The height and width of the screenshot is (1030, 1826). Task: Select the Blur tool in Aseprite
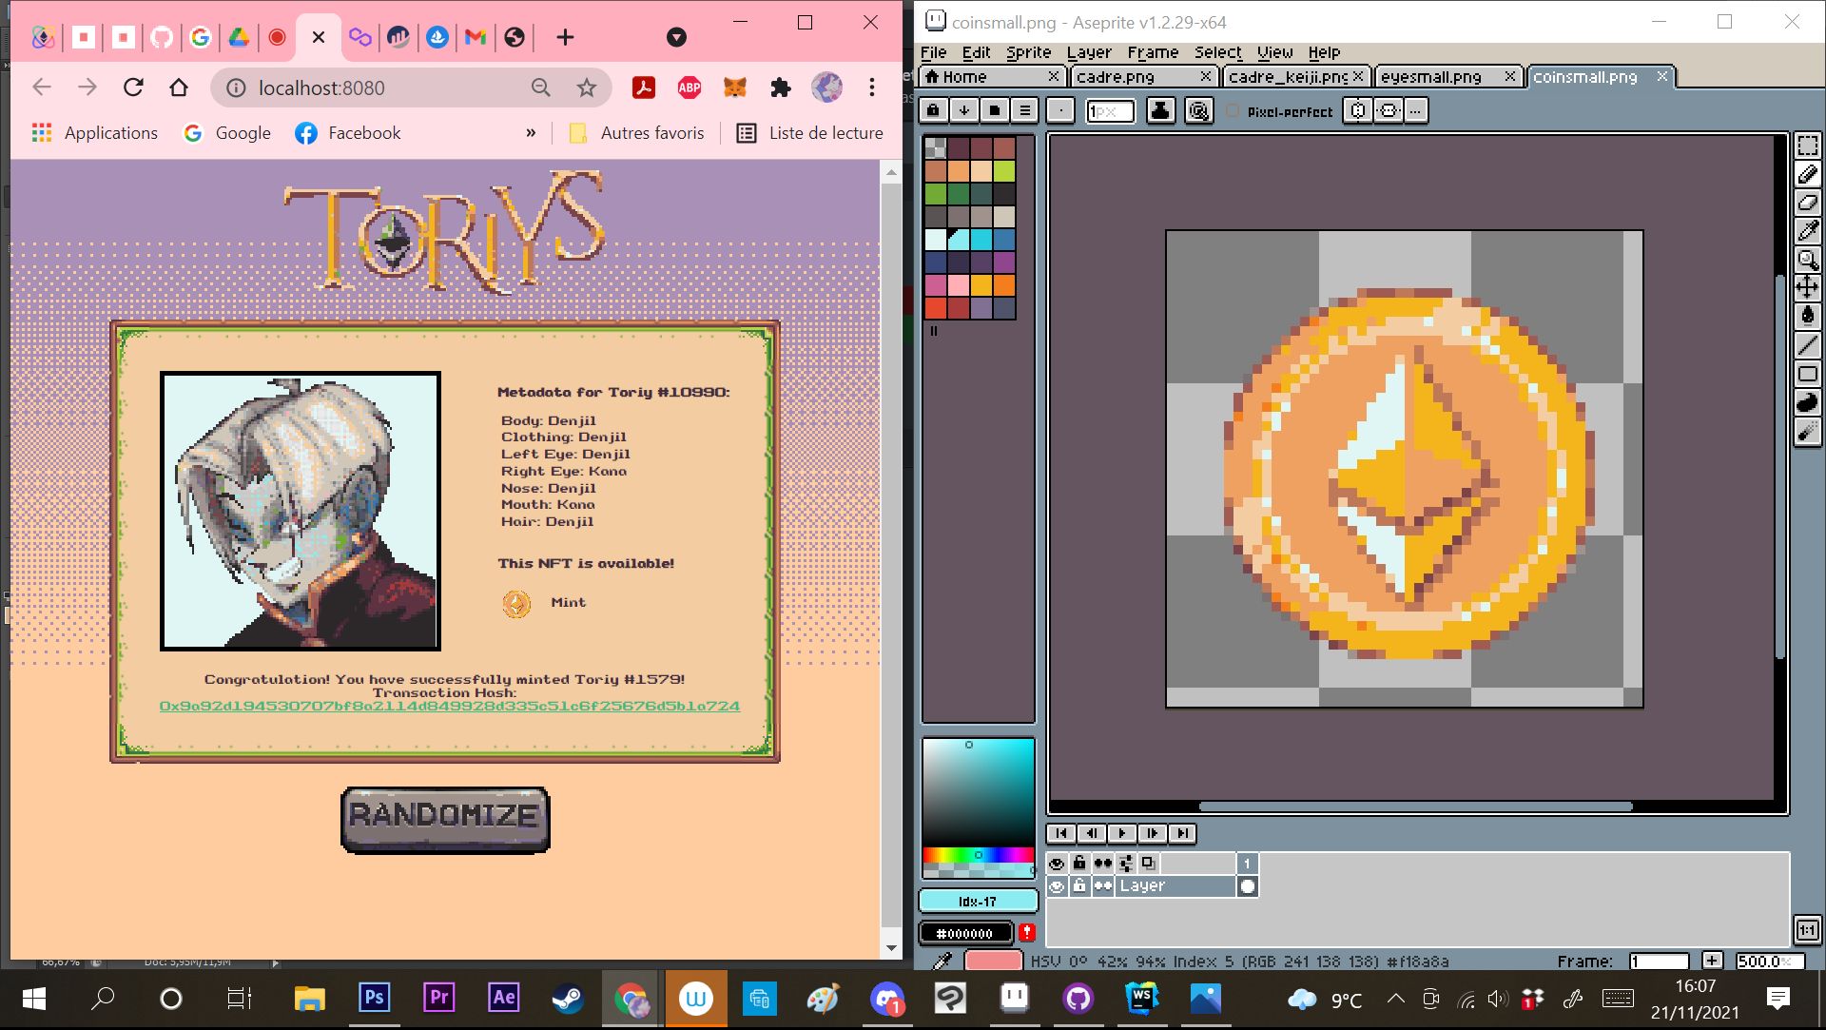pyautogui.click(x=1807, y=432)
